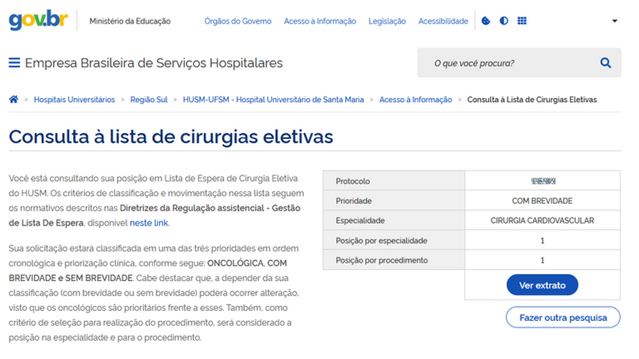Open the cookies settings icon
Image resolution: width=639 pixels, height=359 pixels.
point(486,21)
